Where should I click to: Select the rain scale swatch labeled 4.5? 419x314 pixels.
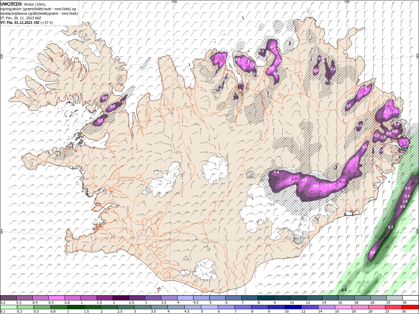tap(192, 307)
